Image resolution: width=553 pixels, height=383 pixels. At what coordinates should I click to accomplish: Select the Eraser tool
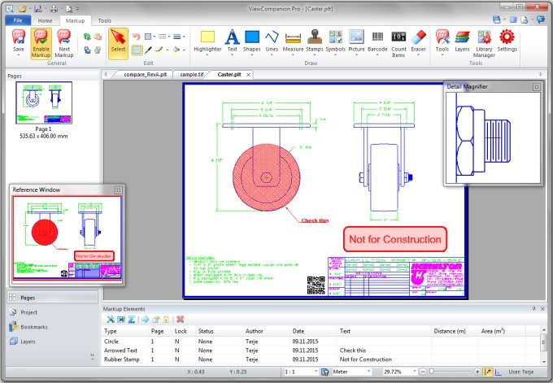[420, 37]
